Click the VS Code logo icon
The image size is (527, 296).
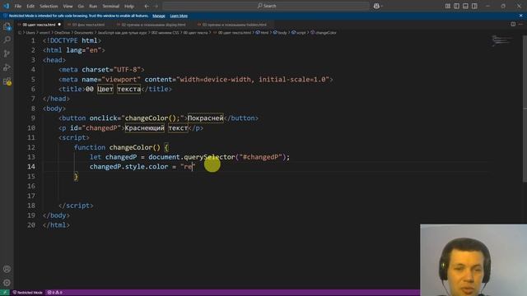pyautogui.click(x=6, y=6)
